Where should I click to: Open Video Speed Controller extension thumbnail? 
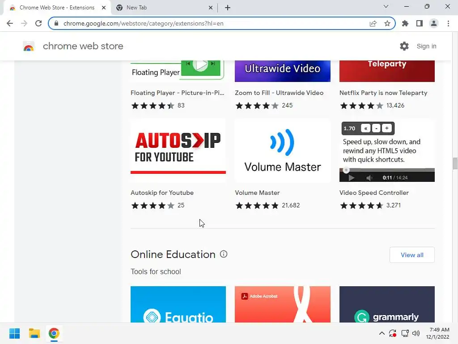click(387, 150)
